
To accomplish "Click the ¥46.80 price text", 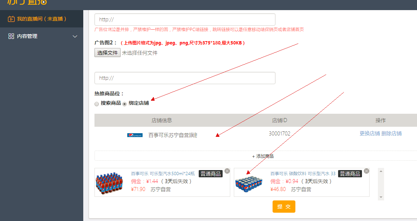I will click(x=278, y=189).
